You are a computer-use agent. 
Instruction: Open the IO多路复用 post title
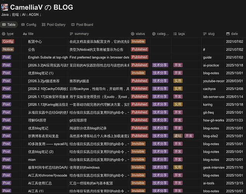pos(48,144)
